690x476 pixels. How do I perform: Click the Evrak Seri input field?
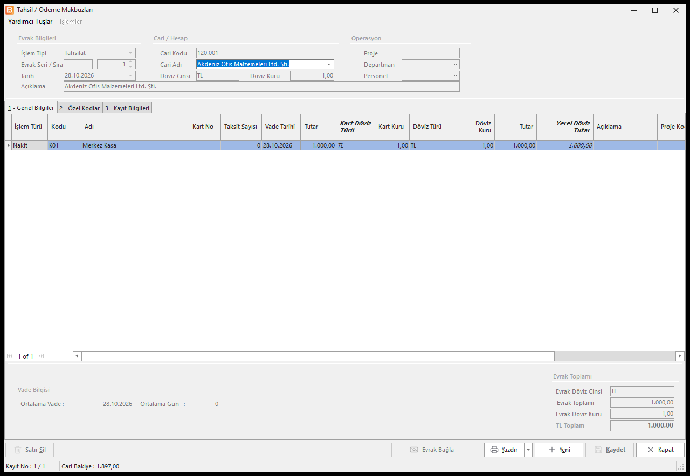click(78, 65)
